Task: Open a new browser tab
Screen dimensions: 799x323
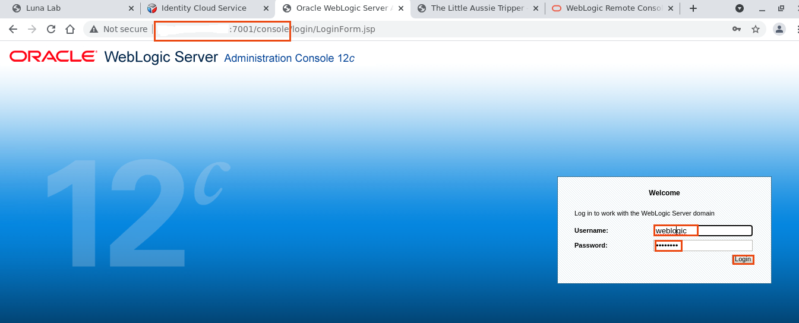Action: [693, 8]
